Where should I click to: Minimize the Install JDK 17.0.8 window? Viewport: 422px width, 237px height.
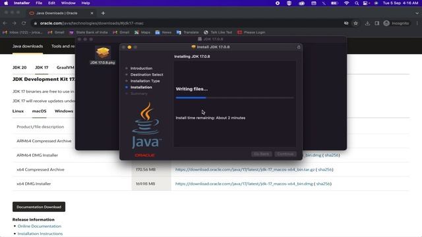pos(129,47)
